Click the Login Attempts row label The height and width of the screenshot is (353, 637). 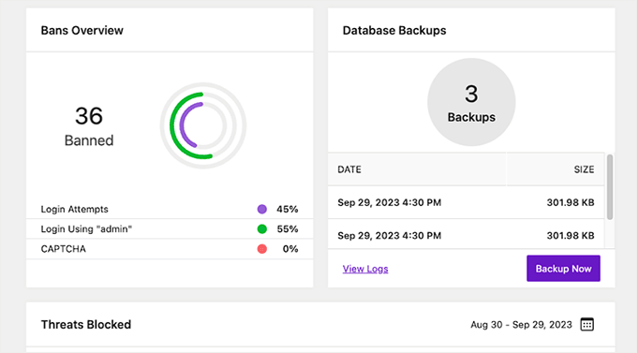[x=74, y=209]
